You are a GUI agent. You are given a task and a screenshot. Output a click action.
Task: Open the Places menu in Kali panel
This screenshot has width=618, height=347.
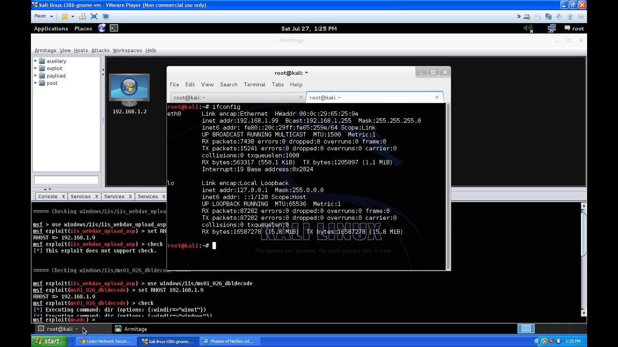coord(83,28)
